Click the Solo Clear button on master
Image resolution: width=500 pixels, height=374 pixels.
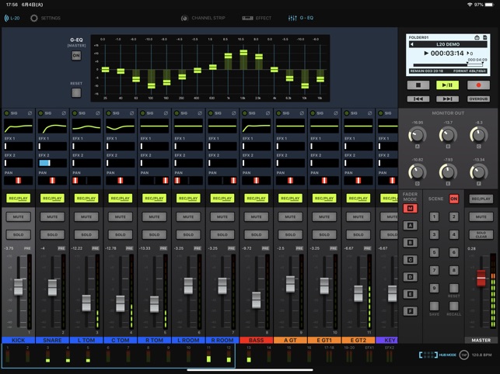481,234
